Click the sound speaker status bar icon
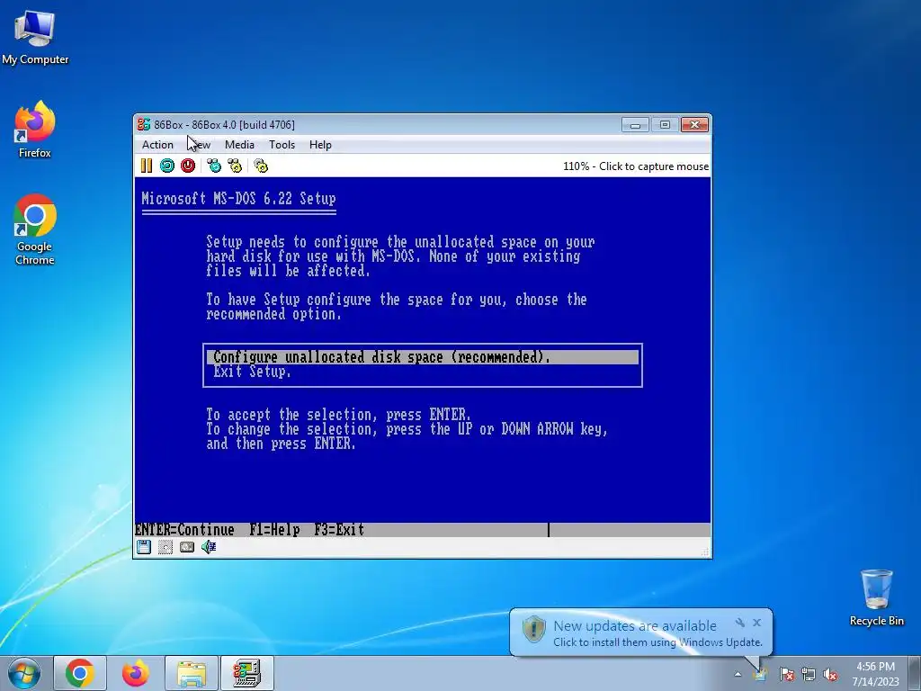Screen dimensions: 921x691 tap(209, 548)
